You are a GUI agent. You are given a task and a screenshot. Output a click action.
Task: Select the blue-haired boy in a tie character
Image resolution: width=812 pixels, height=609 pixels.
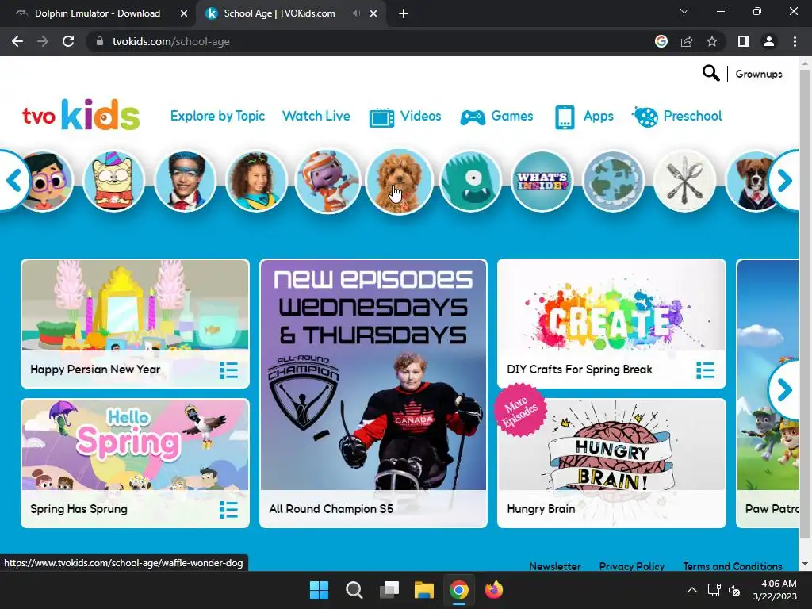(x=185, y=182)
